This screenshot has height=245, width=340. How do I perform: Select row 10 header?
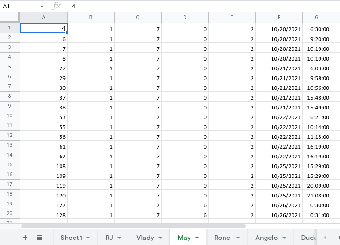click(x=10, y=116)
